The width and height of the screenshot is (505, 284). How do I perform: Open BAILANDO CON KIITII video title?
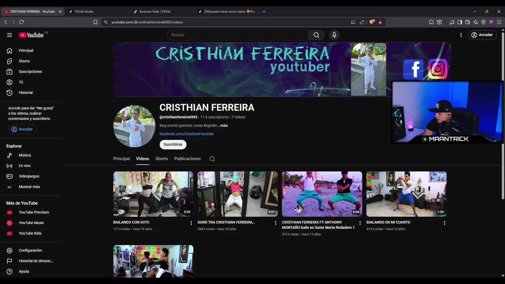pos(131,222)
